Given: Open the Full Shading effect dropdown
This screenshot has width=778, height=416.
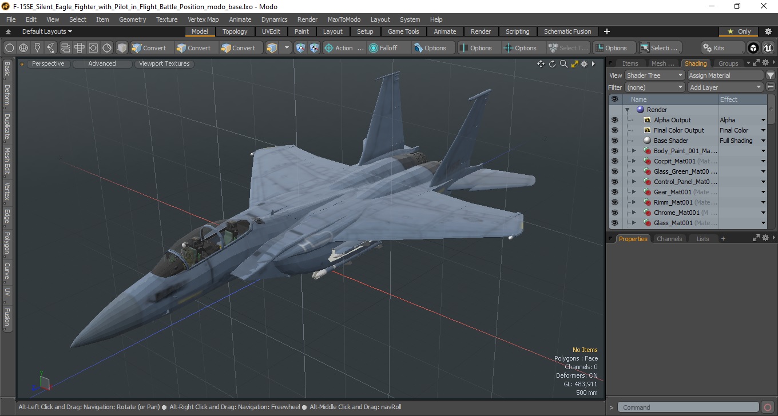Looking at the screenshot, I should coord(763,141).
